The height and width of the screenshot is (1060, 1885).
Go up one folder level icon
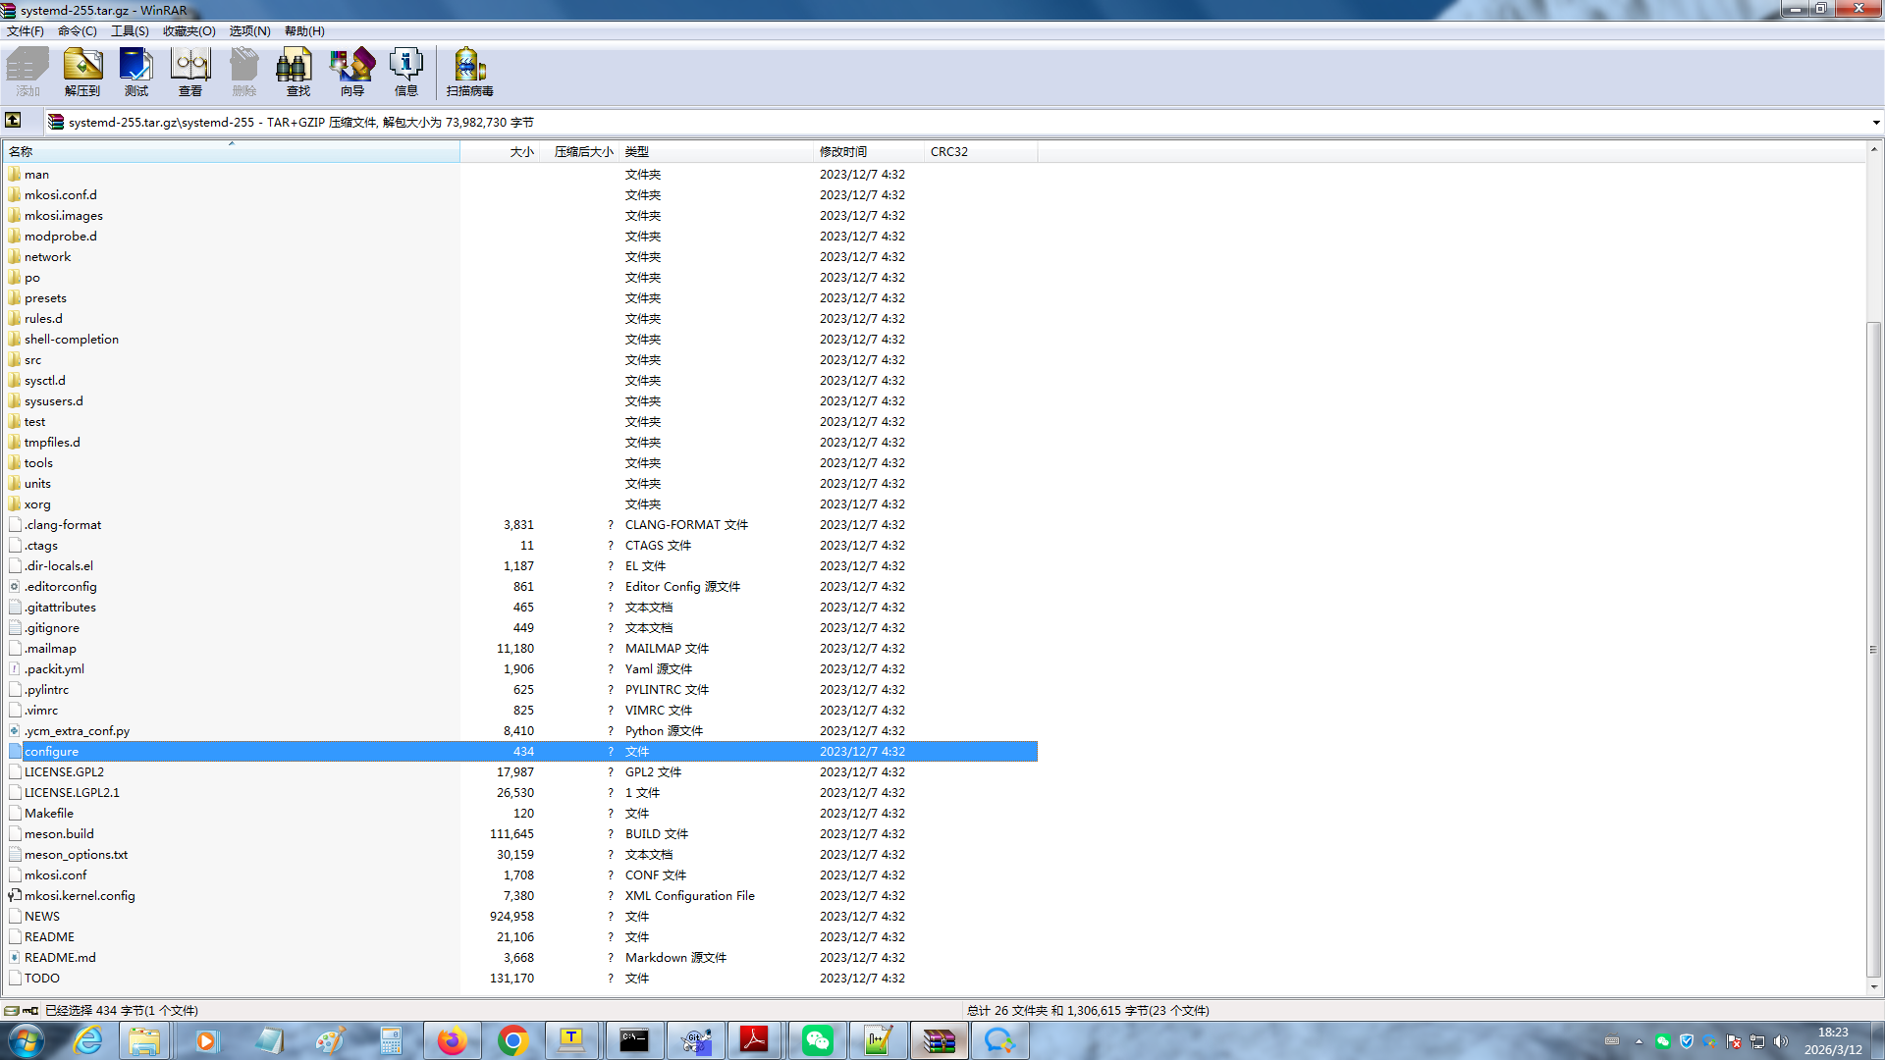coord(13,121)
